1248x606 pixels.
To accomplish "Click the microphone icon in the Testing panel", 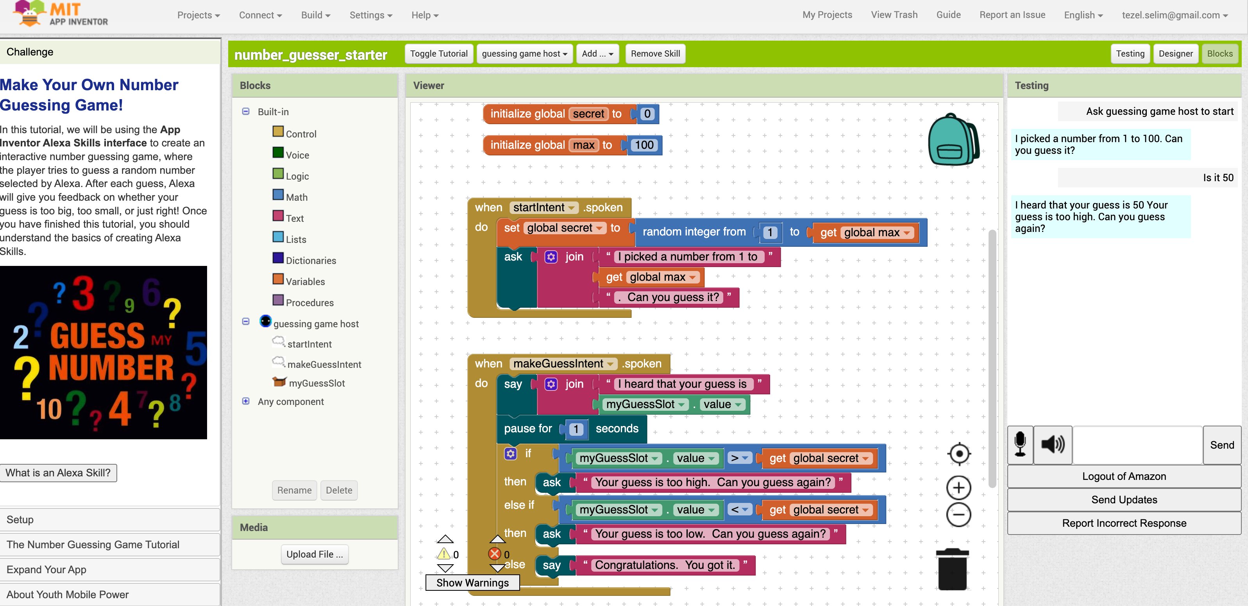I will [1020, 445].
